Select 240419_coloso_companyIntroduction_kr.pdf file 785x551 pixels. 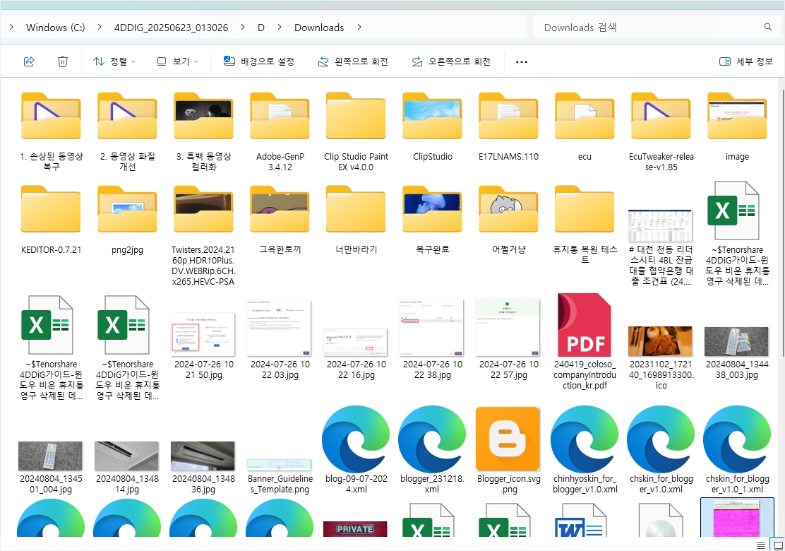click(585, 342)
